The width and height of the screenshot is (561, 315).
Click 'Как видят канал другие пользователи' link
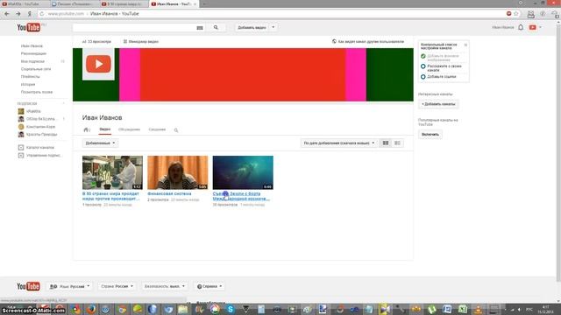click(x=368, y=41)
